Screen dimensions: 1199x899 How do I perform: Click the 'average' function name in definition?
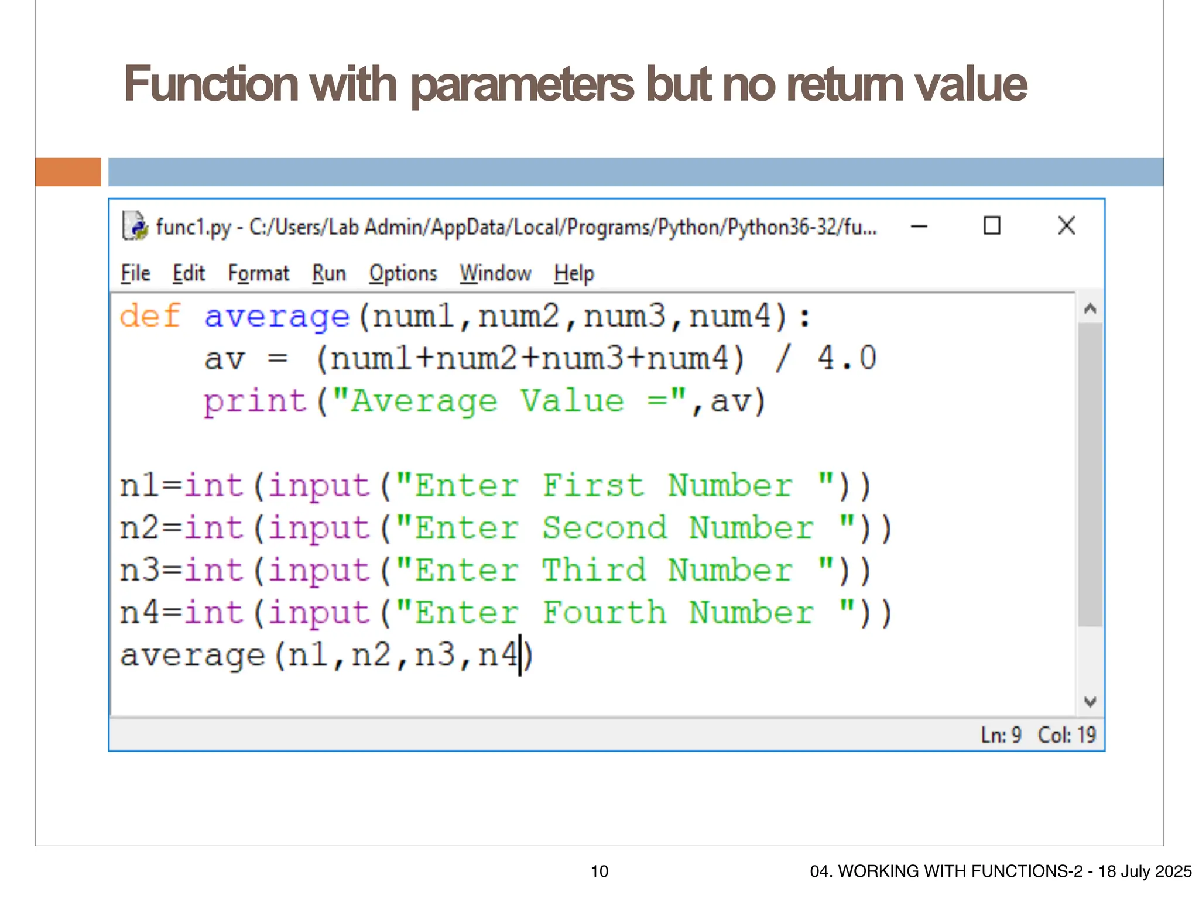277,317
